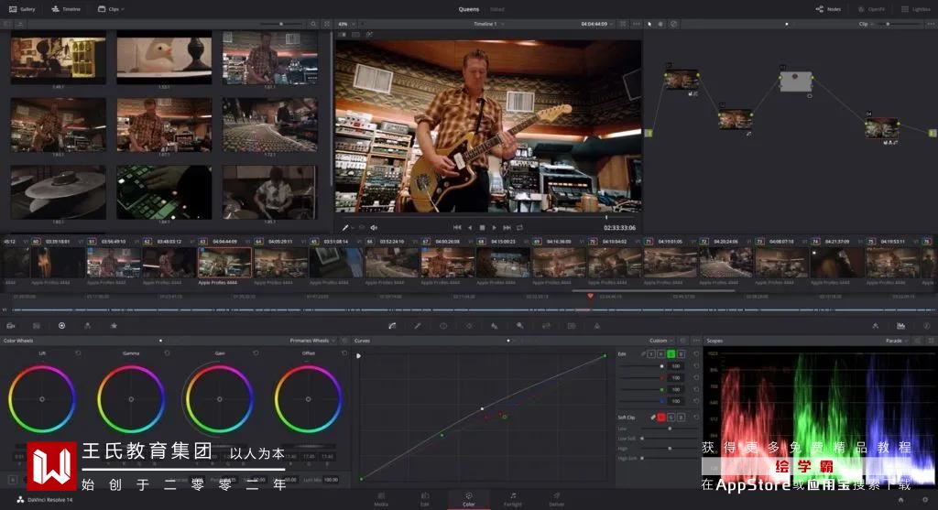Switch to the Deliver page tab
Image resolution: width=938 pixels, height=510 pixels.
click(556, 499)
